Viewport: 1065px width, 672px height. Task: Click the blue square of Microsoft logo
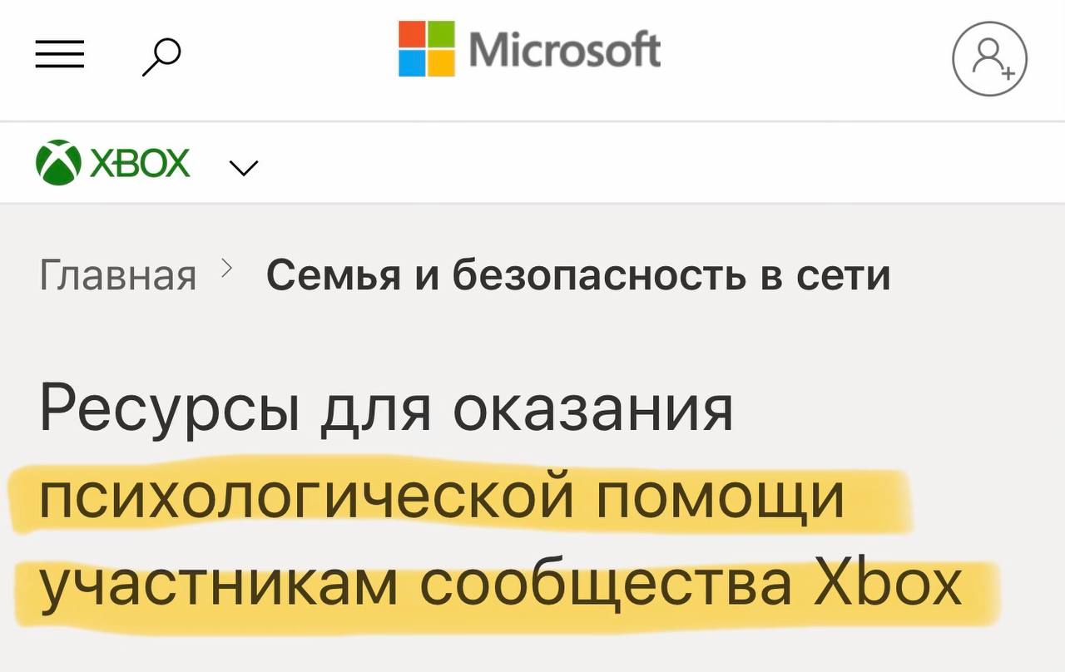(x=412, y=63)
